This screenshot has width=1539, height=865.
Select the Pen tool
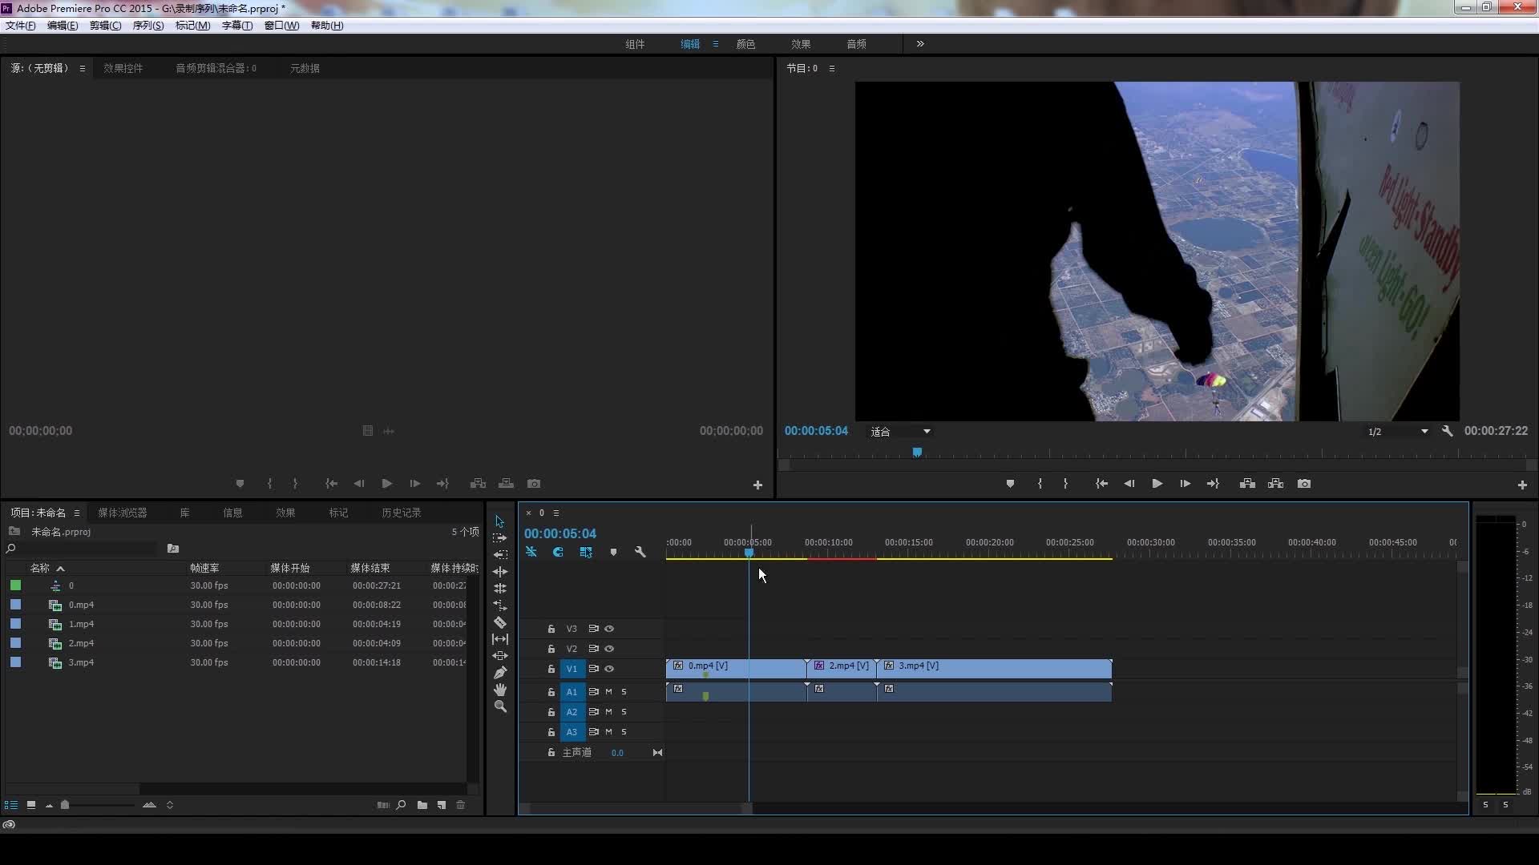point(499,672)
